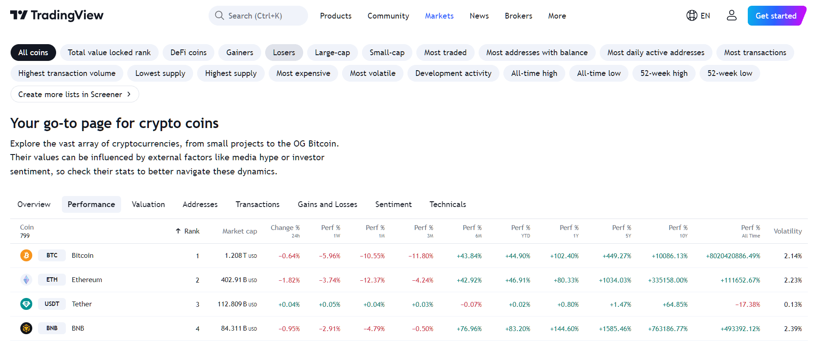The height and width of the screenshot is (343, 826).
Task: Click the Rank sort arrow icon
Action: pos(178,231)
